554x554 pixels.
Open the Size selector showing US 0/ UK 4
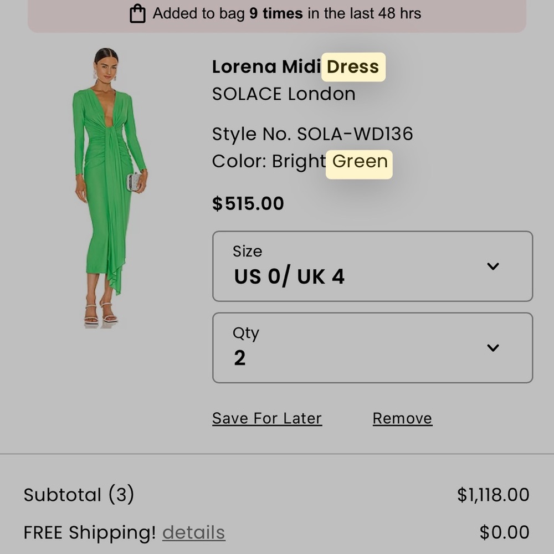tap(372, 266)
